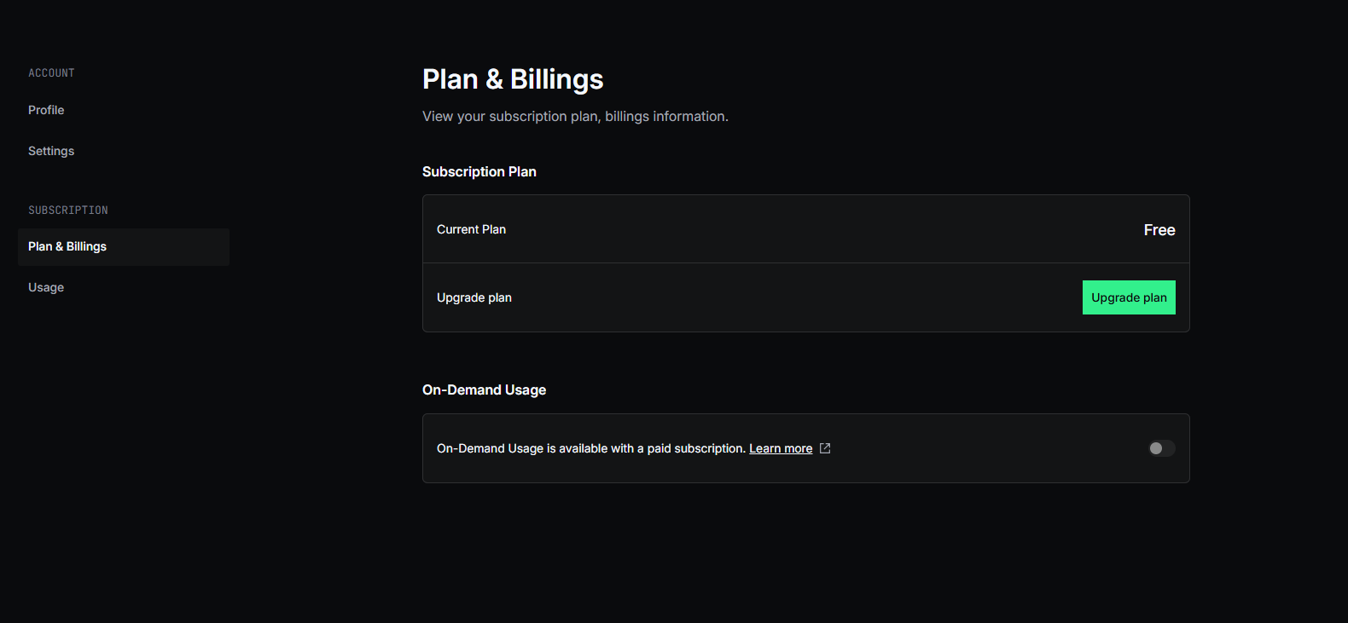This screenshot has width=1348, height=623.
Task: Click the Upgrade plan row label text
Action: point(474,297)
